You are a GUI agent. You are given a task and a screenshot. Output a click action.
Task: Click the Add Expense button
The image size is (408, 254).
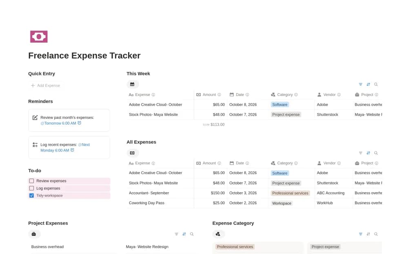click(x=46, y=85)
